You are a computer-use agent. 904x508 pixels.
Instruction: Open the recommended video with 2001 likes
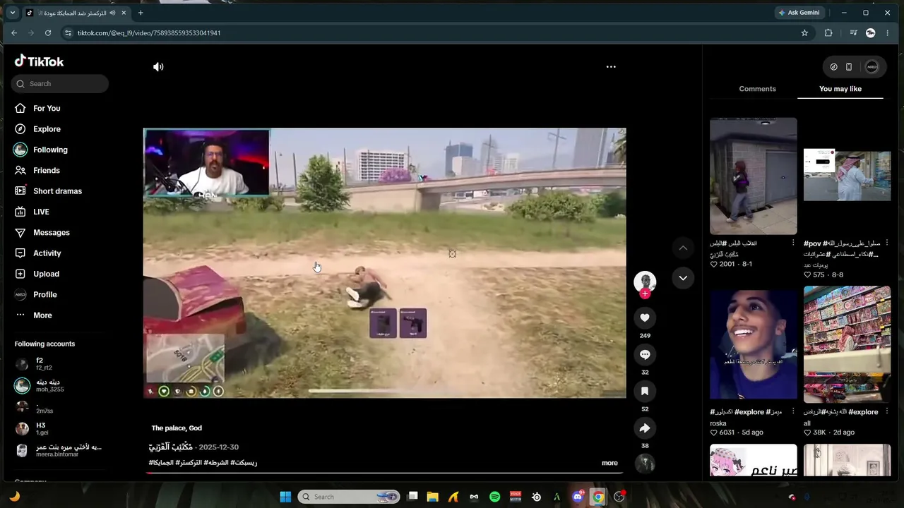click(x=754, y=176)
